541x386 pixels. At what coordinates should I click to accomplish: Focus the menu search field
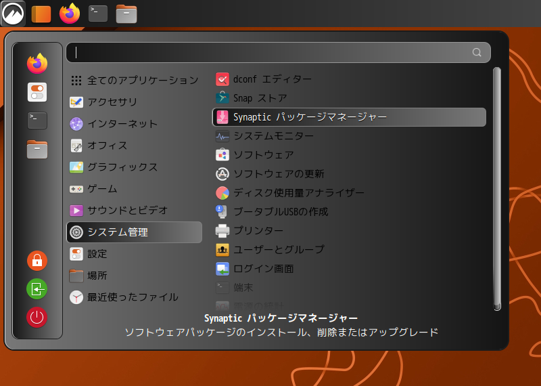click(278, 53)
